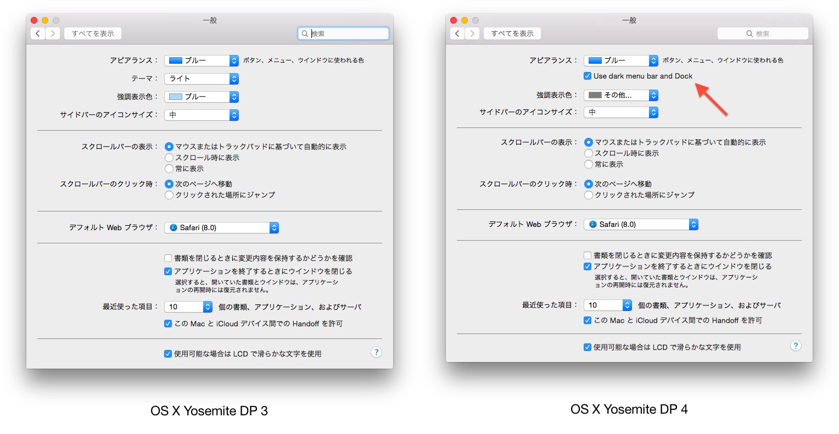Click すべてを表示 in the DP 4 window

point(512,34)
